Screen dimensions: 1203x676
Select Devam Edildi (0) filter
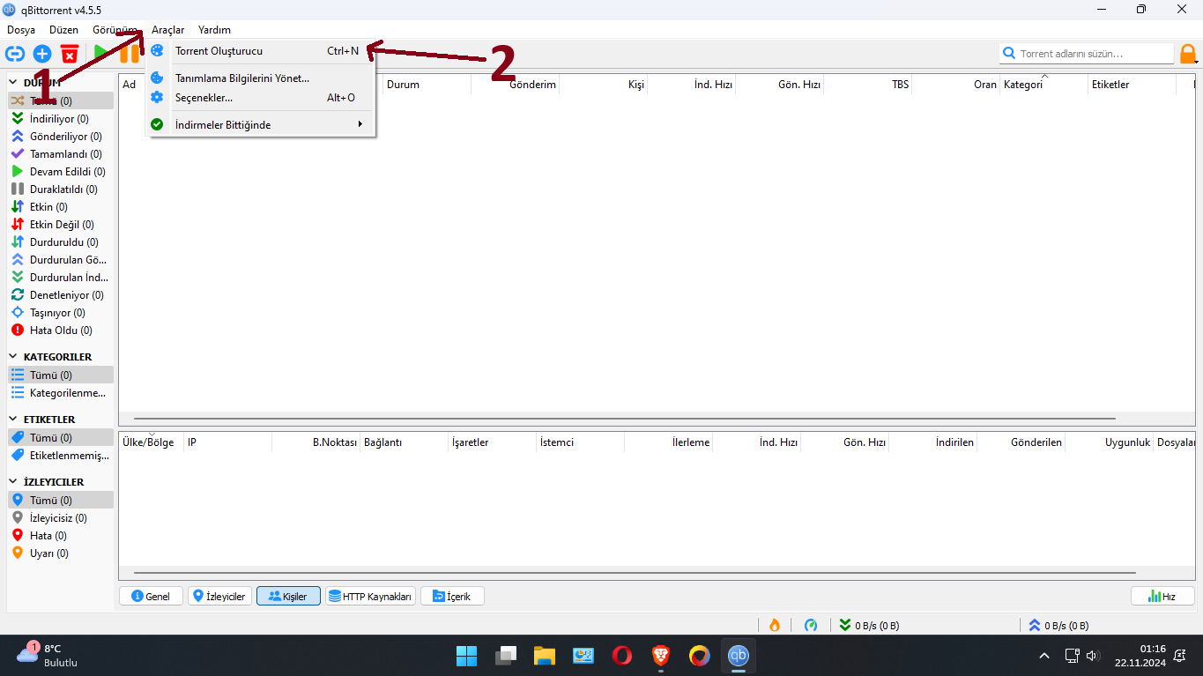(59, 172)
